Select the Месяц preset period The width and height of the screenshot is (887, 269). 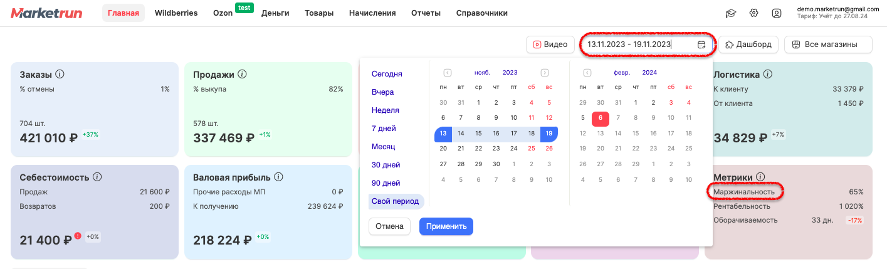384,147
